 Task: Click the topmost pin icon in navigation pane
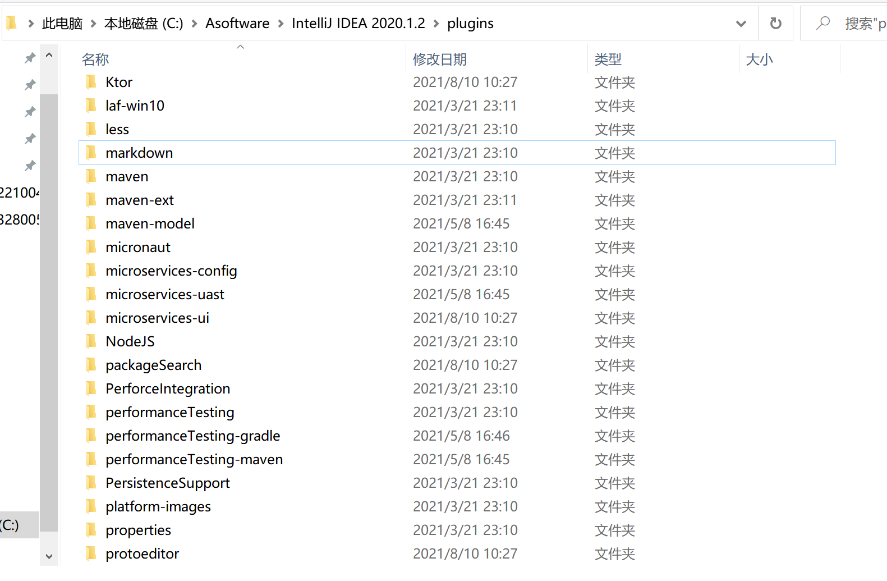click(x=30, y=58)
